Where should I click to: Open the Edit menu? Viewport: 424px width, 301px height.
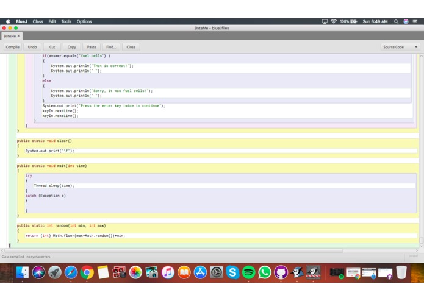pyautogui.click(x=52, y=21)
